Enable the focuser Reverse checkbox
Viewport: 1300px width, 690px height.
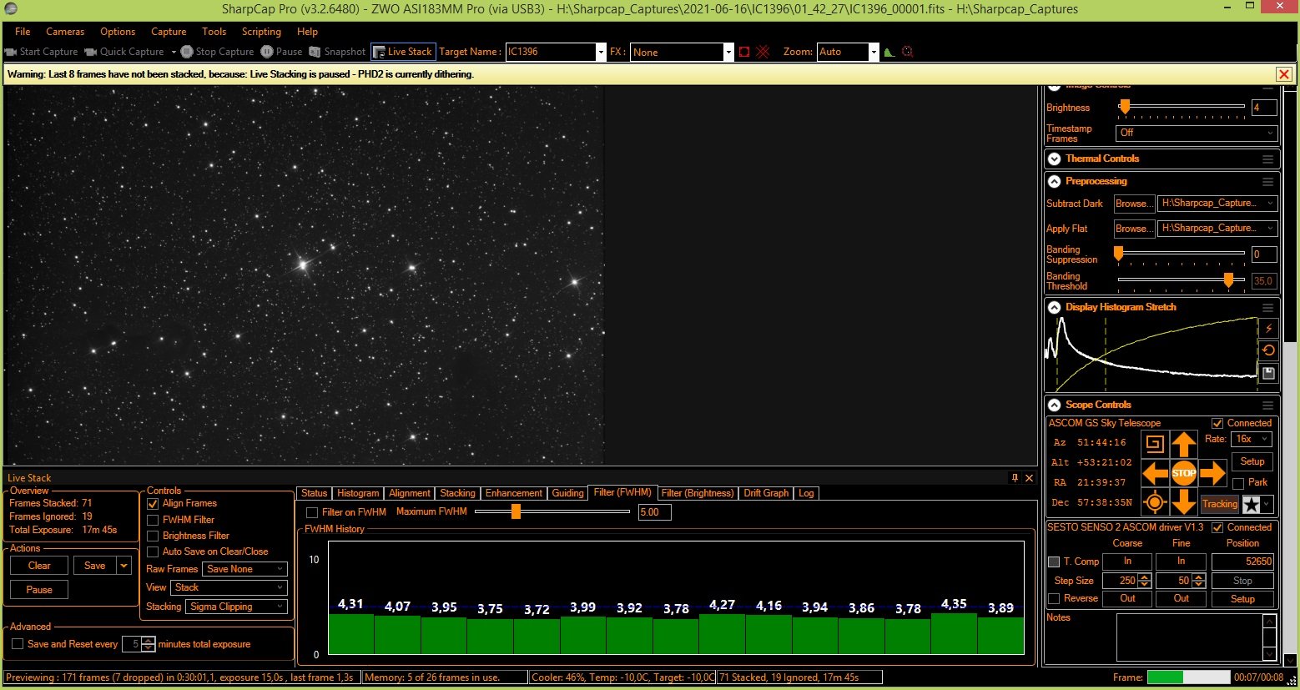(x=1054, y=598)
